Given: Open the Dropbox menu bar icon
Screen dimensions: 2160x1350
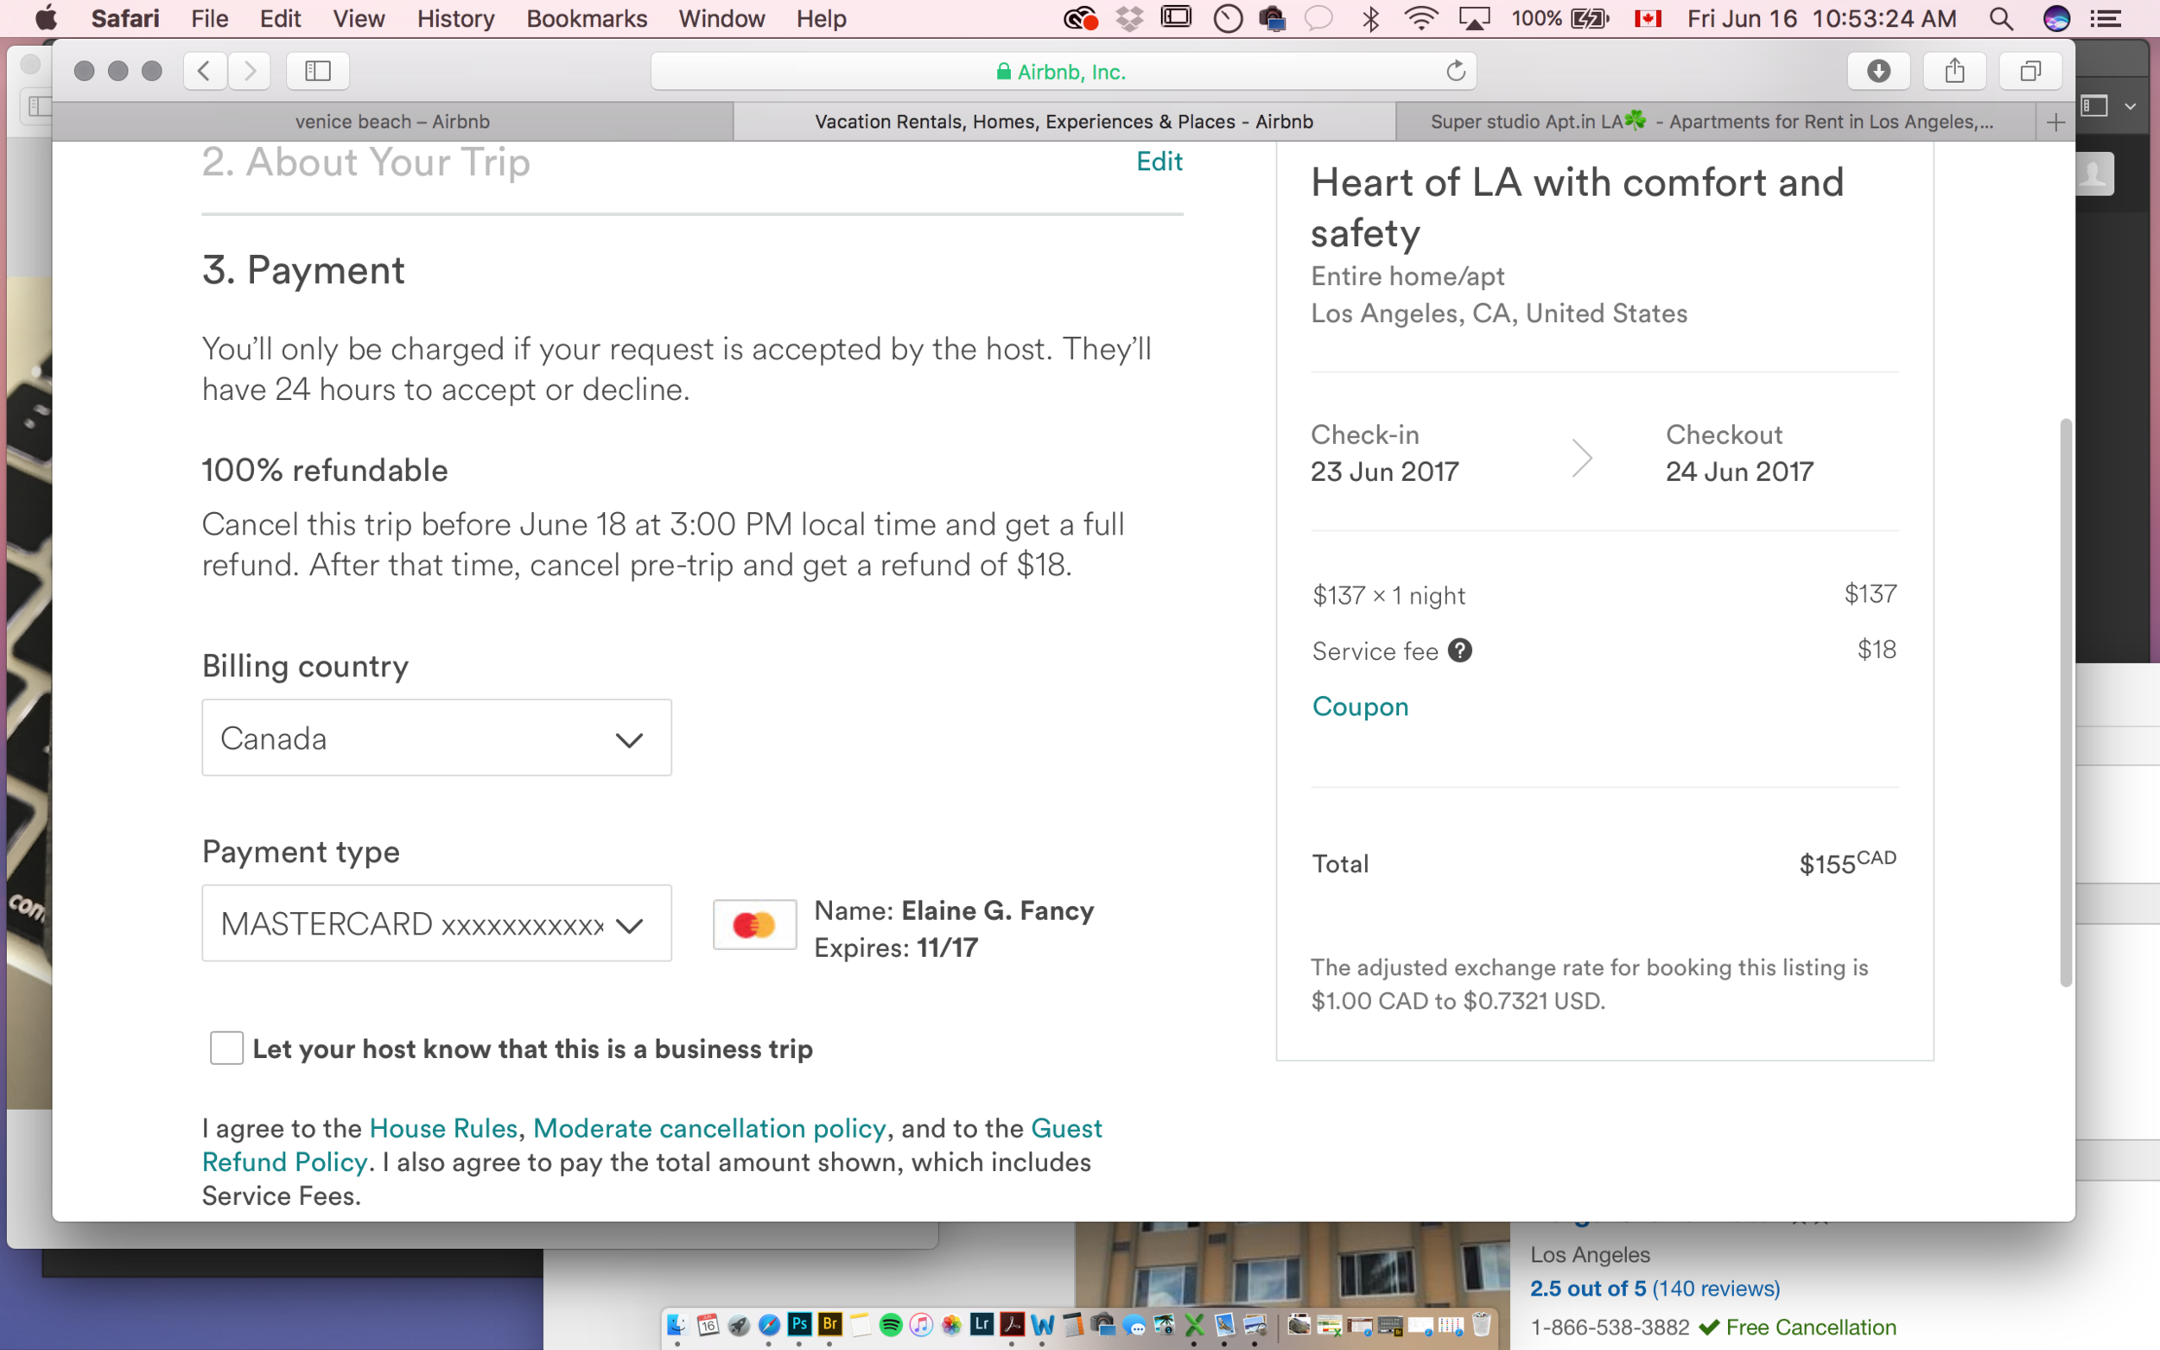Looking at the screenshot, I should (1129, 19).
